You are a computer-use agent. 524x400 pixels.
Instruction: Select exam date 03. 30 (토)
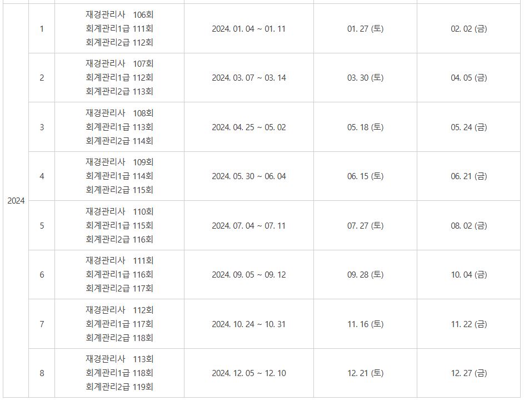[365, 77]
